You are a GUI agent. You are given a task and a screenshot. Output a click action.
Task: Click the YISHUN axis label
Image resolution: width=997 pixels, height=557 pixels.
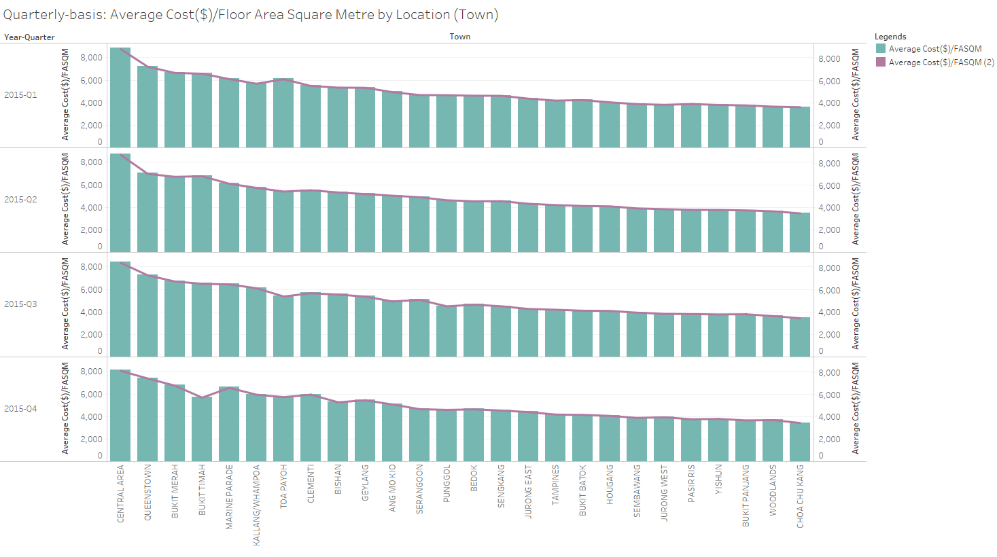pyautogui.click(x=718, y=479)
